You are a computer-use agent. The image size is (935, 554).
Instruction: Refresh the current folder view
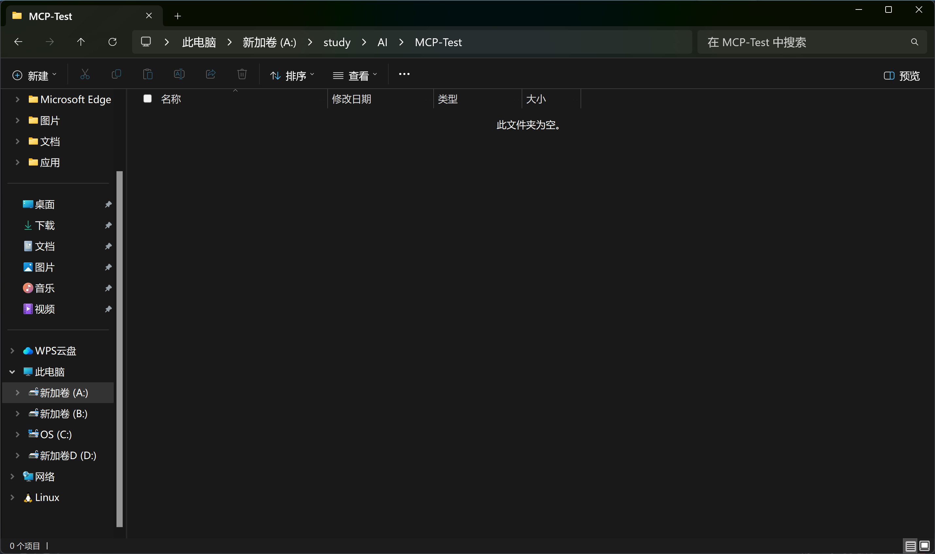click(112, 42)
